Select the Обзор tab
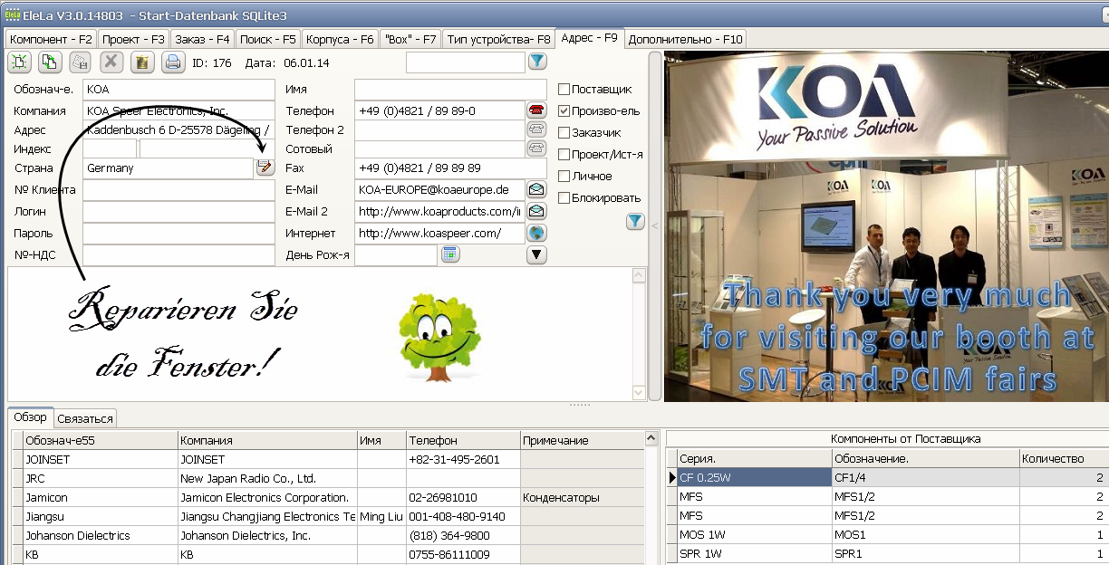The image size is (1109, 565). point(30,417)
